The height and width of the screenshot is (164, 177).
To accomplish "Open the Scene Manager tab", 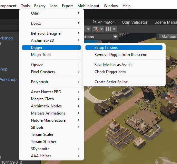I will point(165,22).
